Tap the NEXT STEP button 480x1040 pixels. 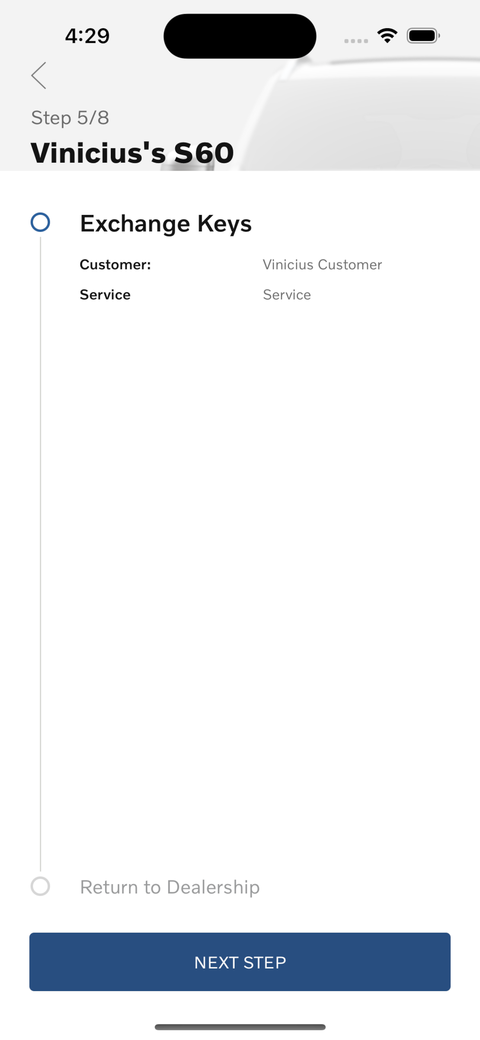pos(240,962)
